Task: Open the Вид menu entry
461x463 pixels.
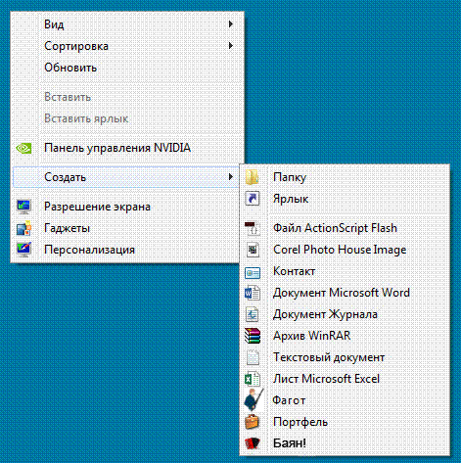Action: point(127,24)
